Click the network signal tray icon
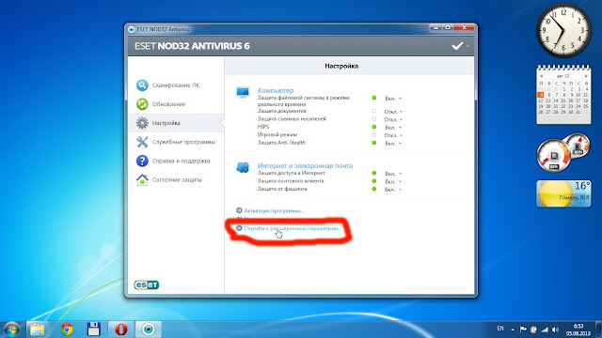Screen dimensions: 602x338 point(545,330)
